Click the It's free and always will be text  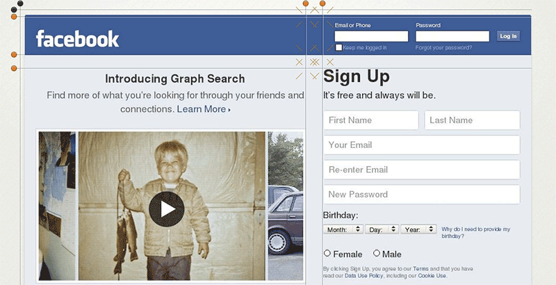pos(379,95)
